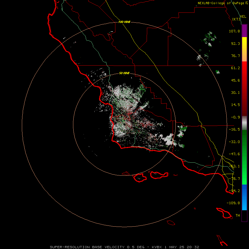Select the 30.1 velocity scale value
The width and height of the screenshot is (249, 249).
click(235, 93)
